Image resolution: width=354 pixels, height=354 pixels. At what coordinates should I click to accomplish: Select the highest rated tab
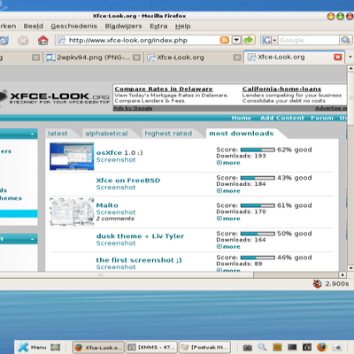pyautogui.click(x=168, y=134)
